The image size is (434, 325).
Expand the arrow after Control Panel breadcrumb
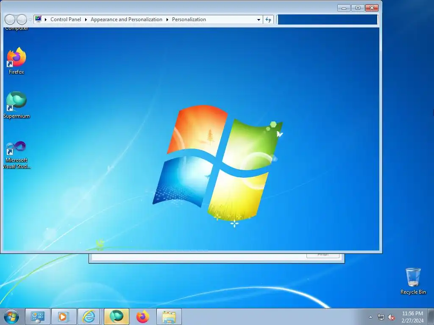(x=86, y=19)
